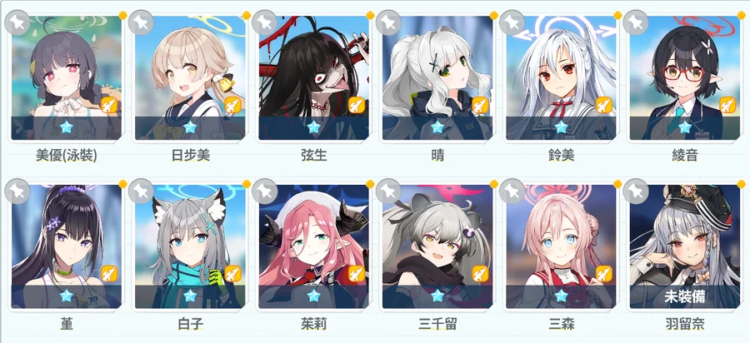This screenshot has width=750, height=343.
Task: Pin the 鈴美 character card
Action: tap(512, 22)
